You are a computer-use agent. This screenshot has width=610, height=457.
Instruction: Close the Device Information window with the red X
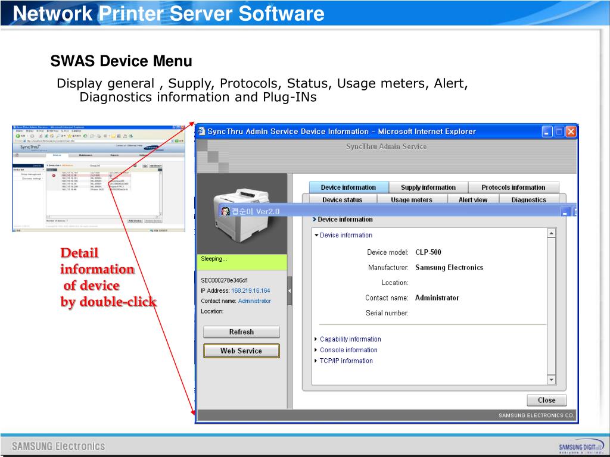571,132
